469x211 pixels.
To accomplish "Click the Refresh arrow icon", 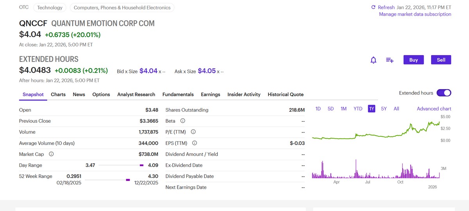I will (x=373, y=7).
